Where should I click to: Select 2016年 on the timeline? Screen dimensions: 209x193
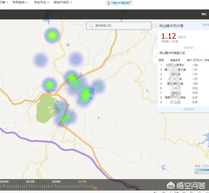[5, 182]
